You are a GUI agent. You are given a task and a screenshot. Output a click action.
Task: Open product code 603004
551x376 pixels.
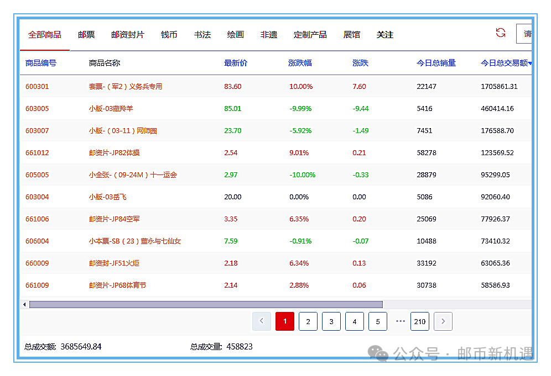pos(37,197)
